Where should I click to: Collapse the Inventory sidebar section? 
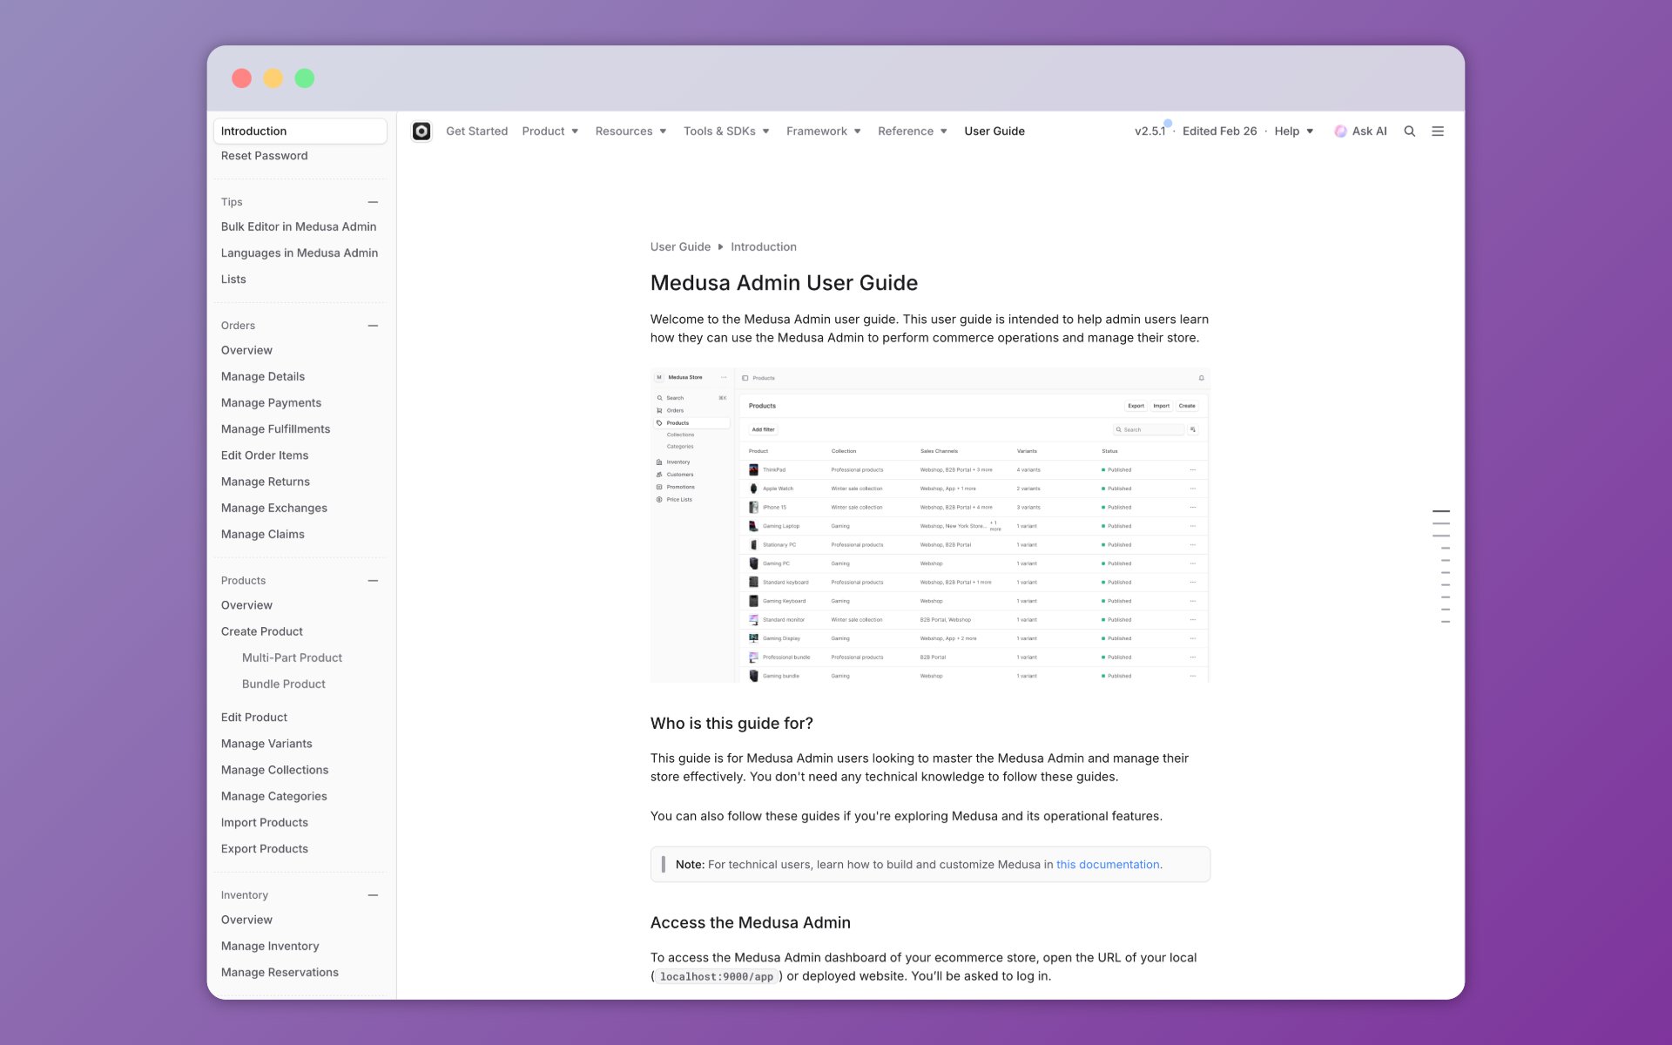click(373, 895)
